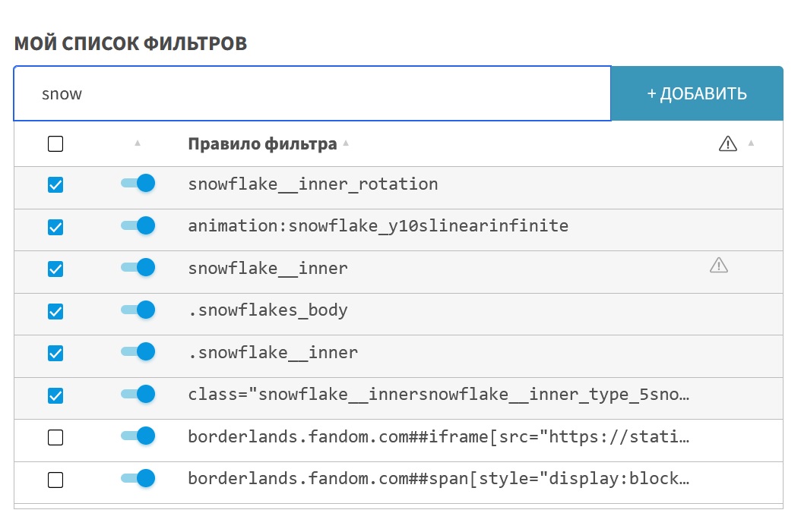The height and width of the screenshot is (513, 801).
Task: Uncheck the .snowflakes_body rule checkbox
Action: click(x=55, y=311)
